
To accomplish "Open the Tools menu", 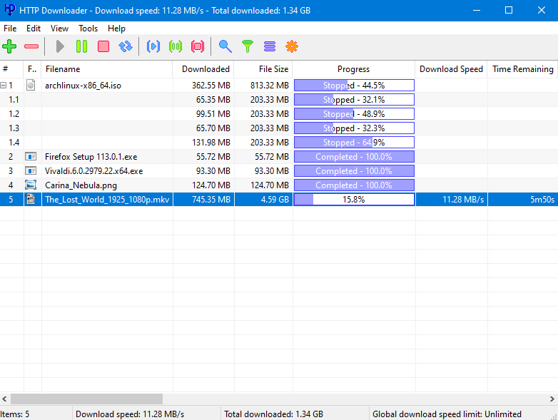I will click(88, 29).
